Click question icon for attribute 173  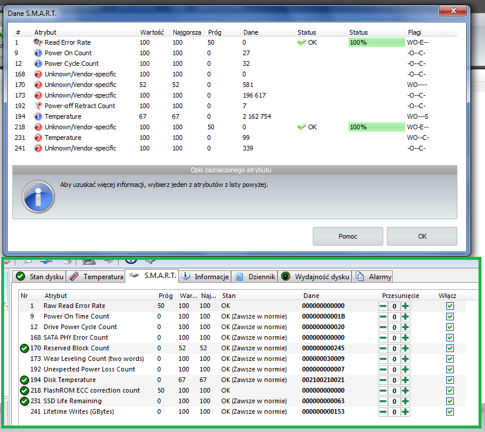pos(38,95)
